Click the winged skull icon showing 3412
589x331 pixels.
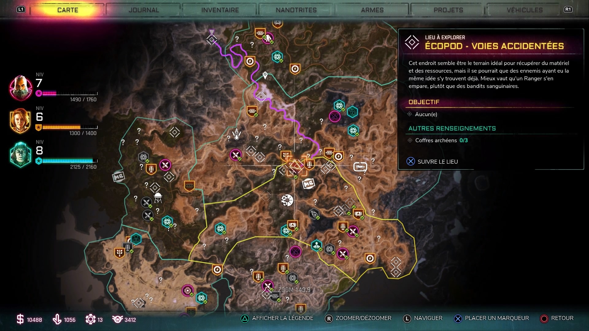(117, 319)
